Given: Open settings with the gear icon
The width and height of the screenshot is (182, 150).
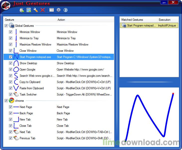Looking at the screenshot, I should pos(59,10).
